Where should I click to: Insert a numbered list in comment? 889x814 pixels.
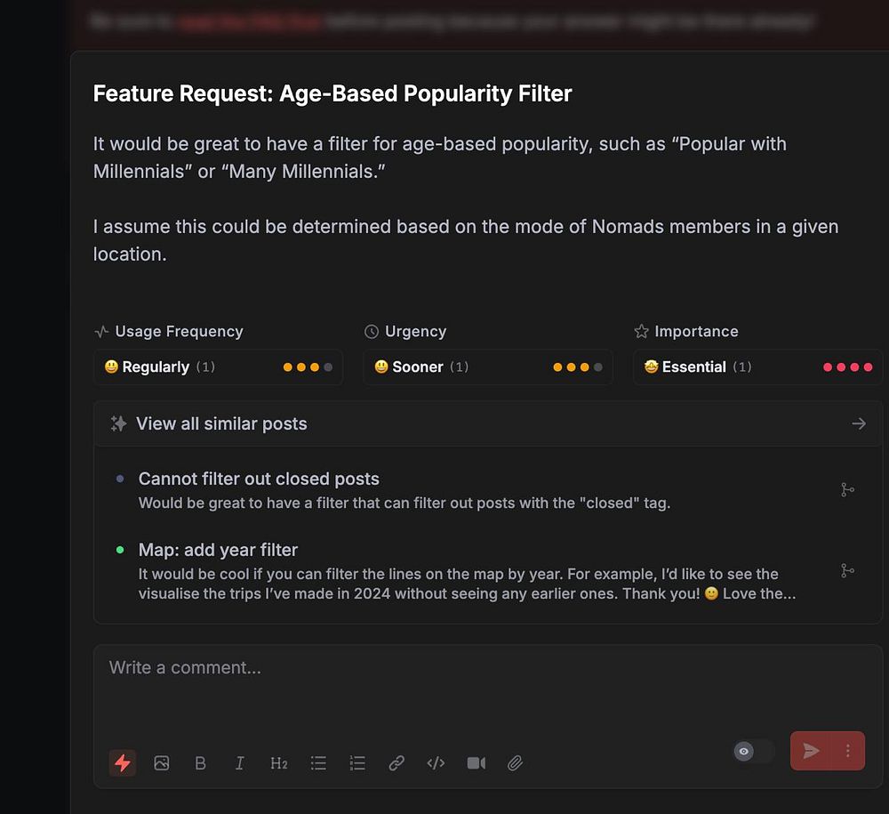coord(357,763)
